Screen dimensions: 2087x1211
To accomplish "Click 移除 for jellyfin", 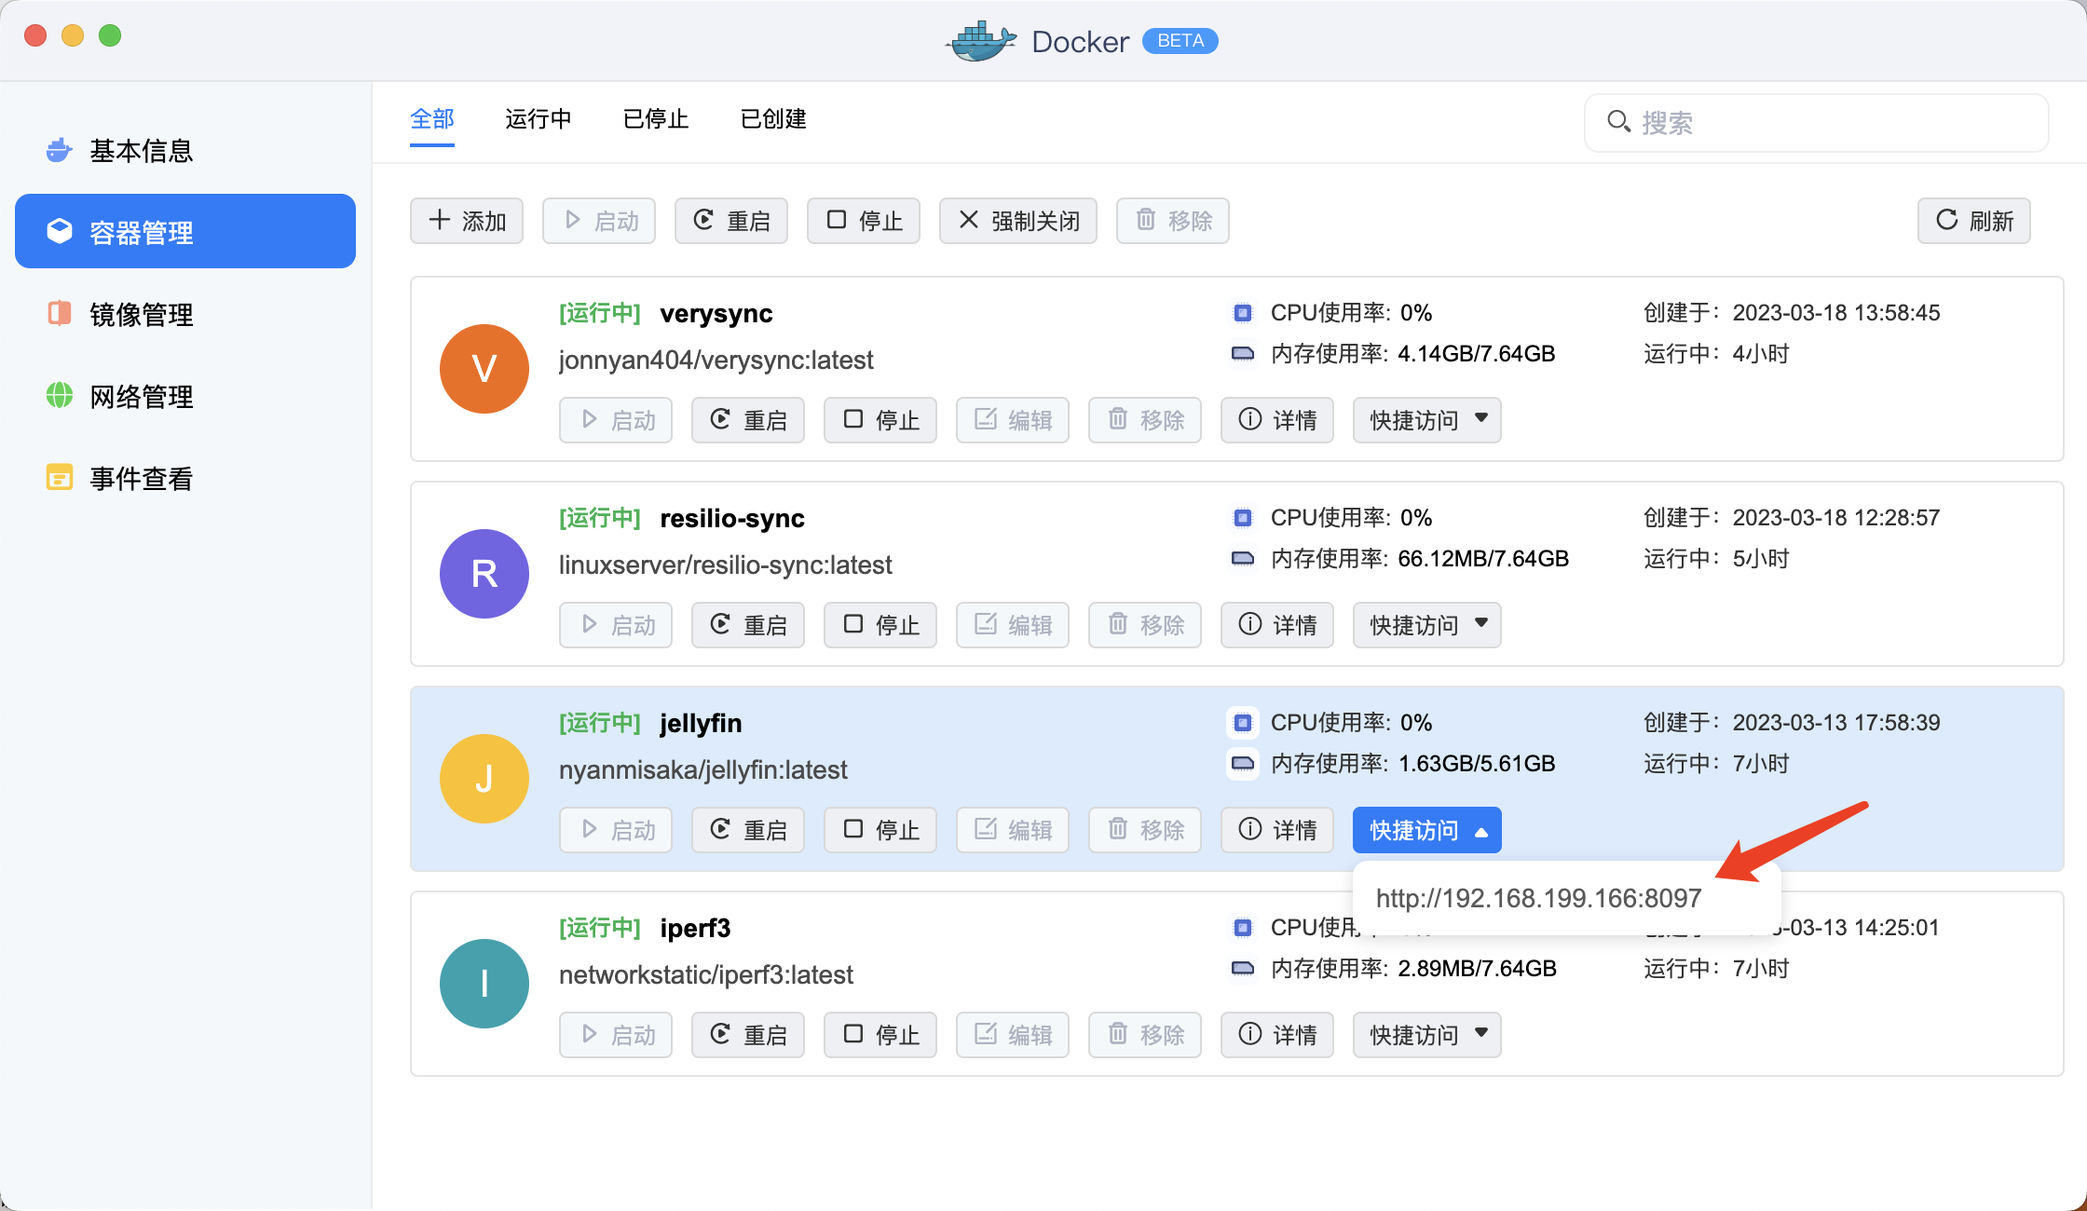I will 1145,830.
